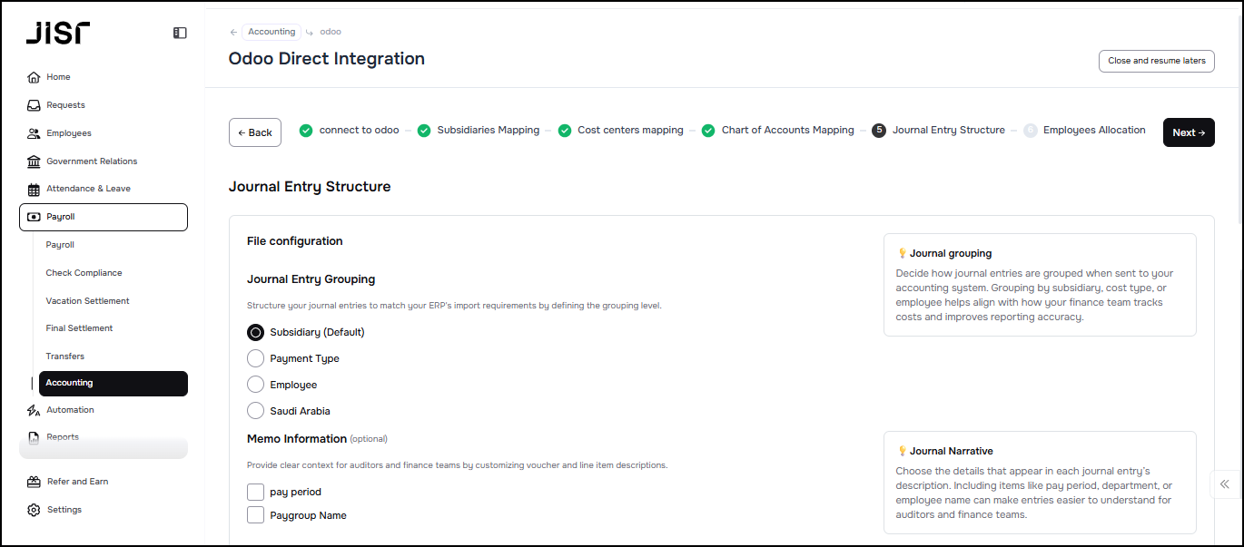This screenshot has width=1244, height=547.
Task: Enable the pay period checkbox
Action: (x=255, y=492)
